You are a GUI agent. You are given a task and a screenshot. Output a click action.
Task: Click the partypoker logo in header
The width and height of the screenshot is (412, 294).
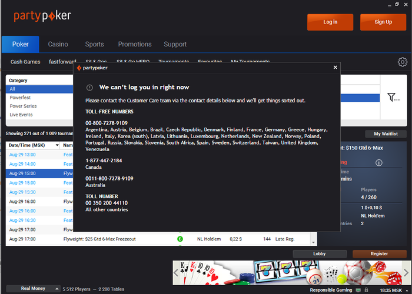42,16
